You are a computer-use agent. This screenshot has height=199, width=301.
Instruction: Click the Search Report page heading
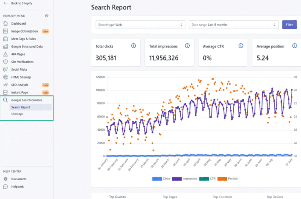click(x=111, y=8)
